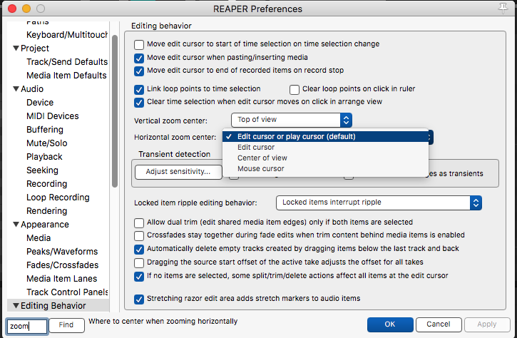Screen dimensions: 517x338
Task: Click the Find button
Action: click(66, 325)
